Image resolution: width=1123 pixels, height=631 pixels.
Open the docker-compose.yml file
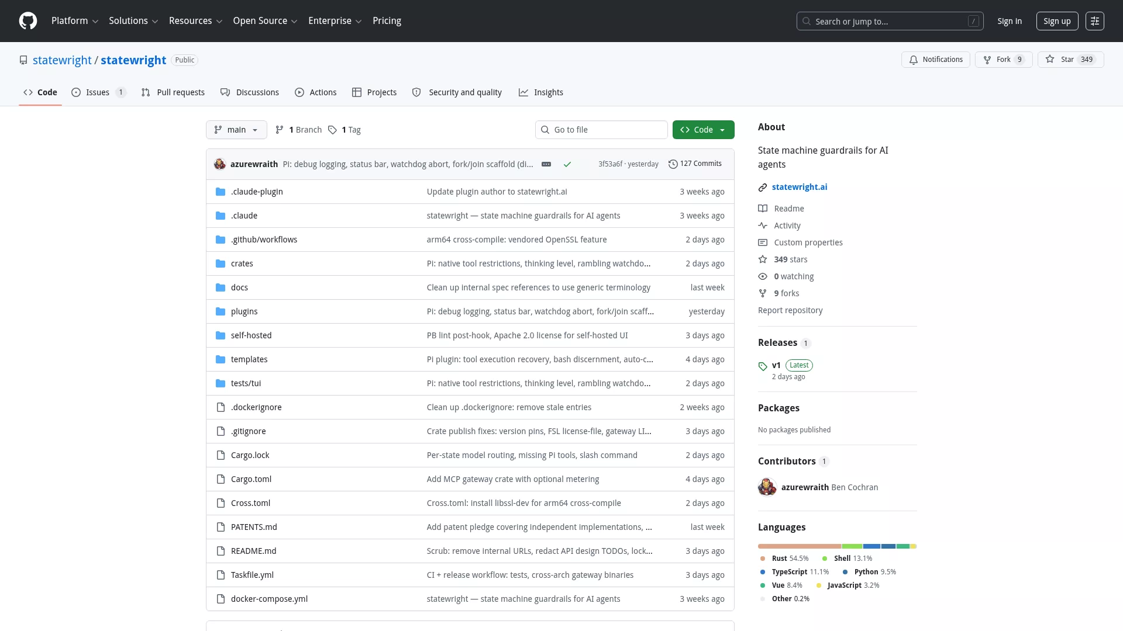pyautogui.click(x=269, y=599)
